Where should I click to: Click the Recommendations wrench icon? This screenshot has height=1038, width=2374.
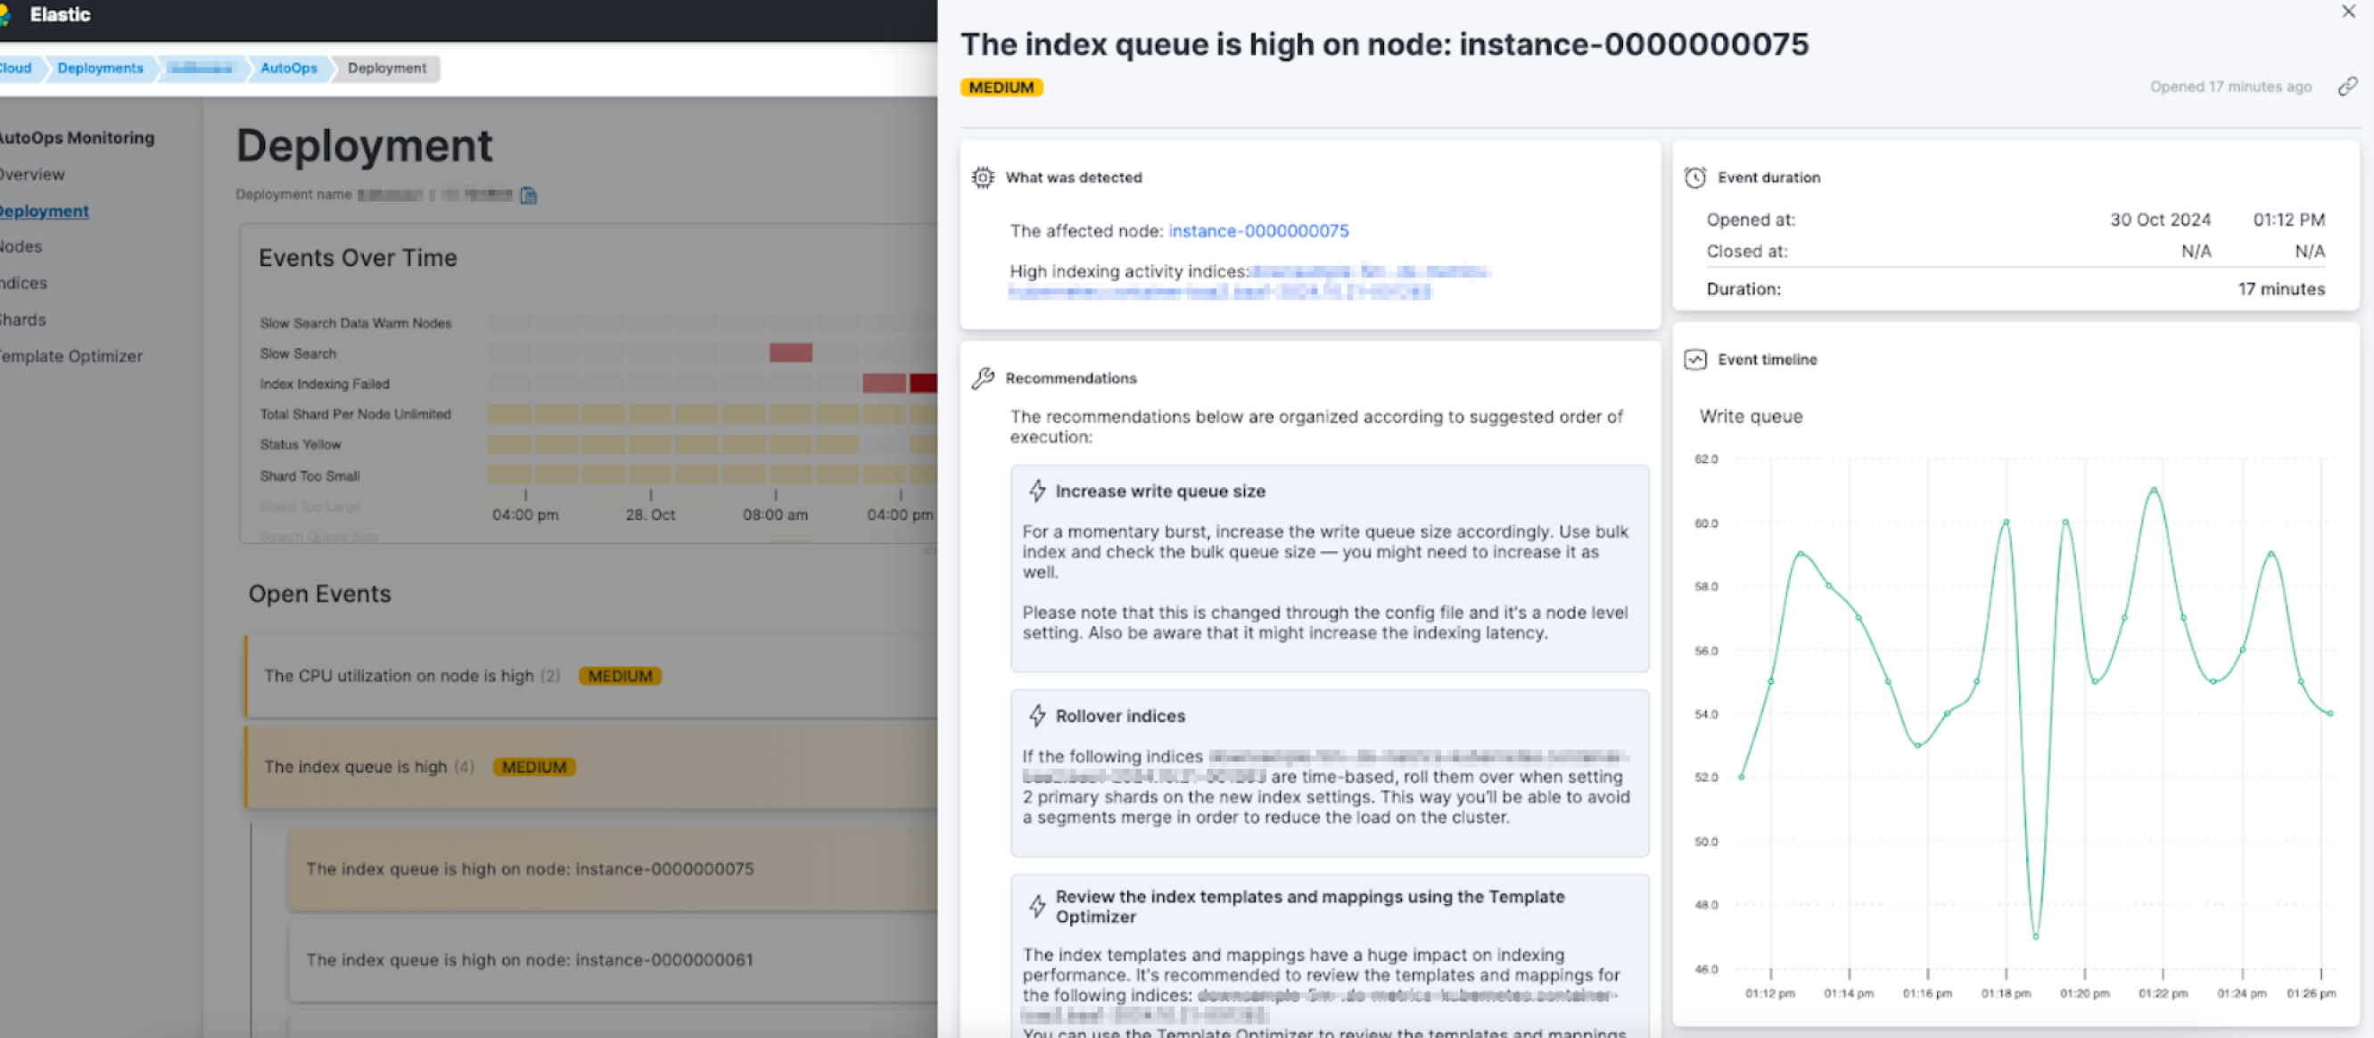(x=983, y=378)
